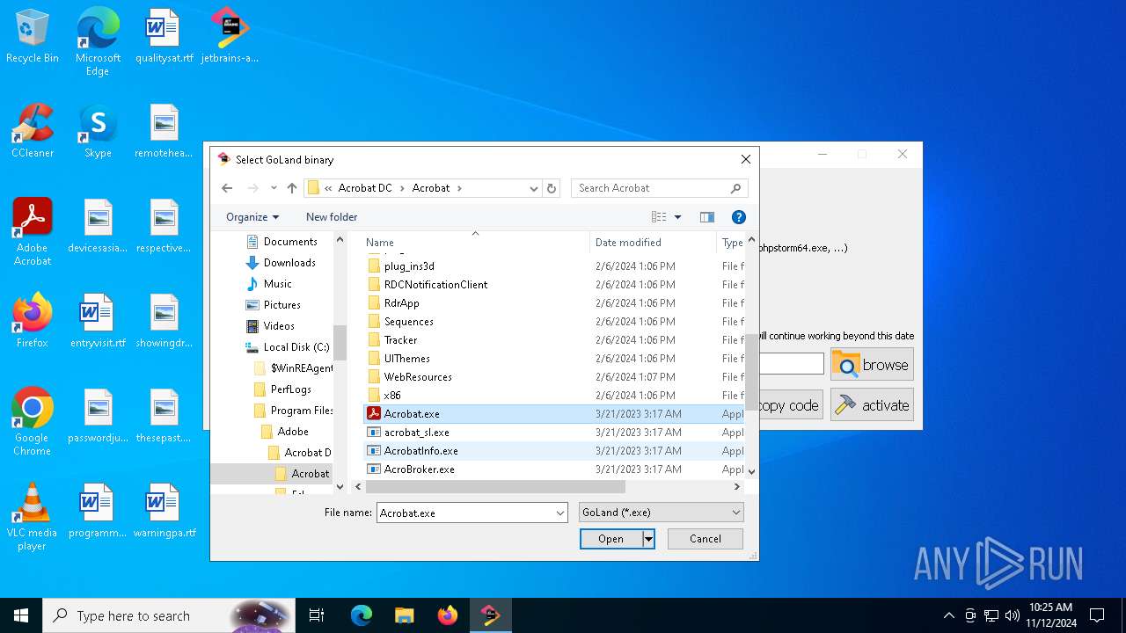The width and height of the screenshot is (1126, 633).
Task: Select the Adobe folder in navigation tree
Action: click(x=285, y=432)
